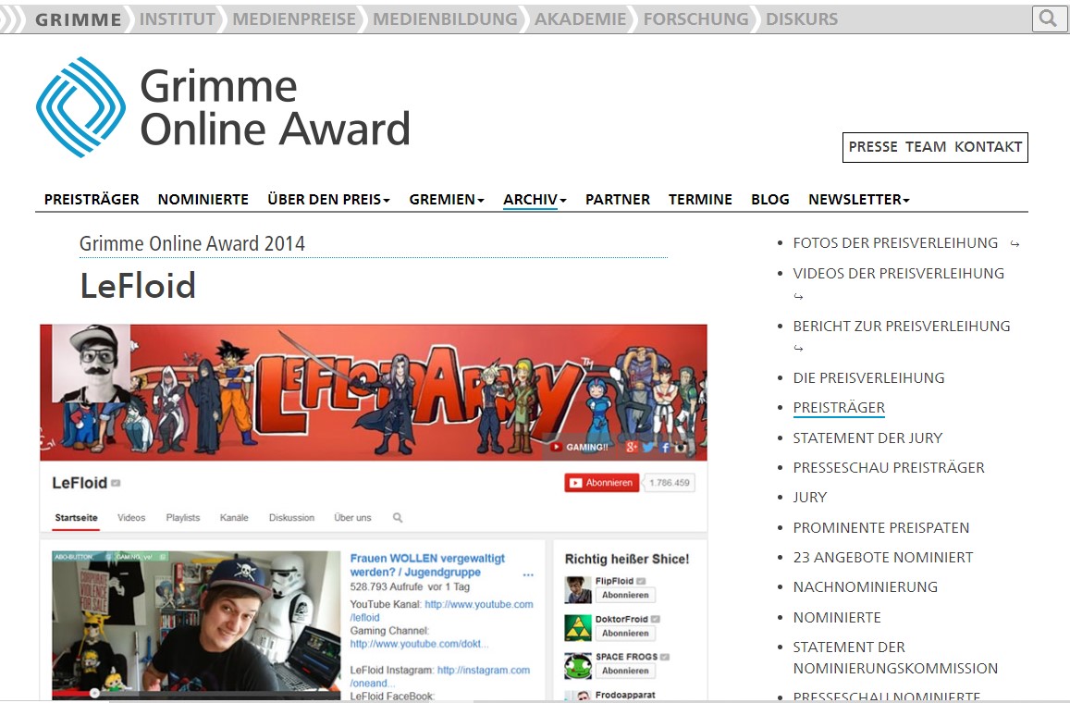
Task: Switch to the Videos channel tab
Action: tap(131, 518)
